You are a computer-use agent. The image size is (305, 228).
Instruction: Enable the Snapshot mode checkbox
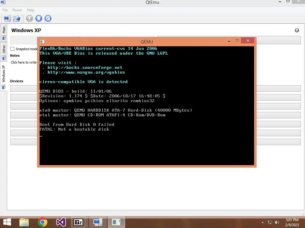click(13, 49)
